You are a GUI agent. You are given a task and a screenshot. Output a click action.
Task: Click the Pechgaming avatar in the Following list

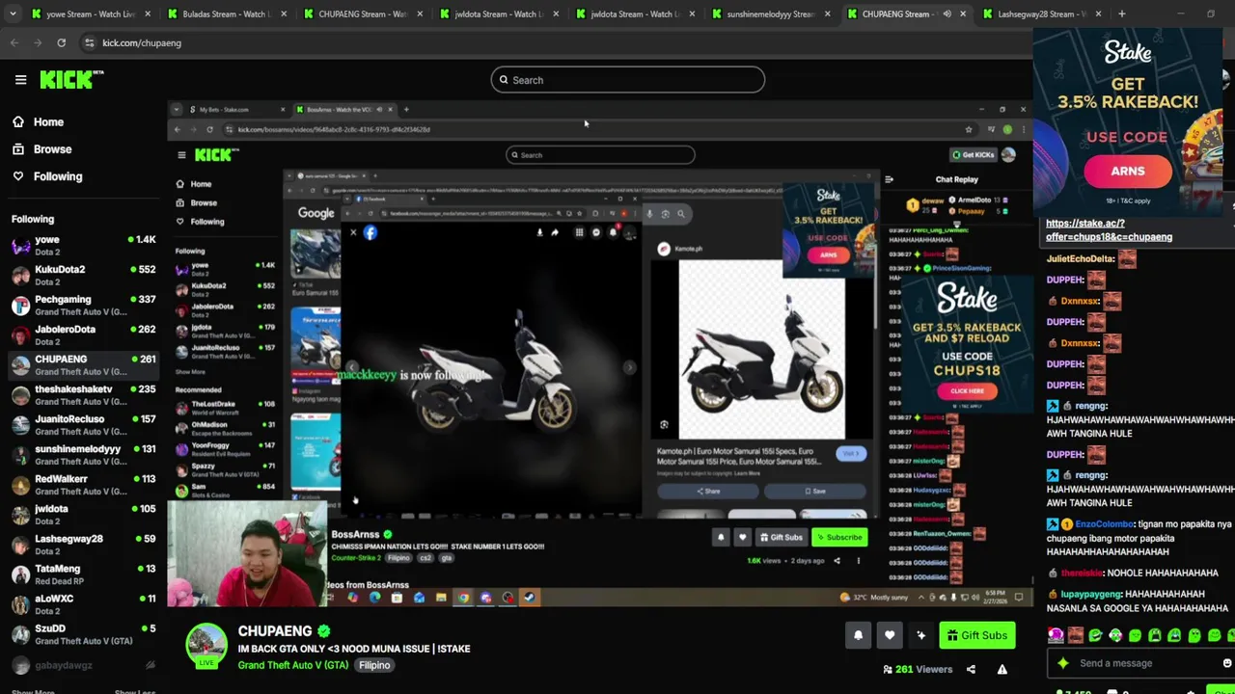point(20,306)
